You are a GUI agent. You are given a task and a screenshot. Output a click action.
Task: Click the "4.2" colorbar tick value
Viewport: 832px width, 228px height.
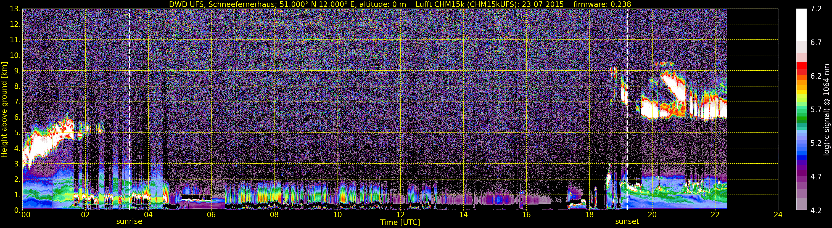816,211
